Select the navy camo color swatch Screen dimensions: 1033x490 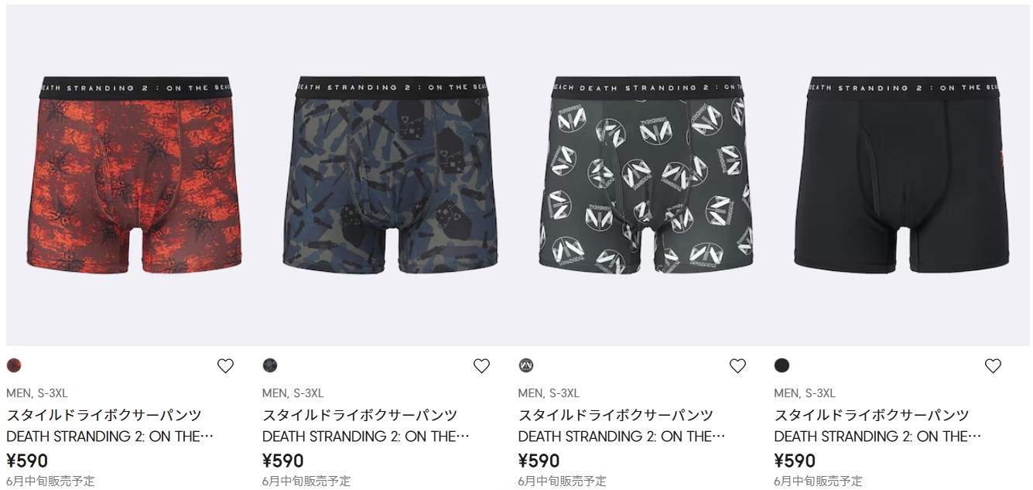click(x=270, y=365)
